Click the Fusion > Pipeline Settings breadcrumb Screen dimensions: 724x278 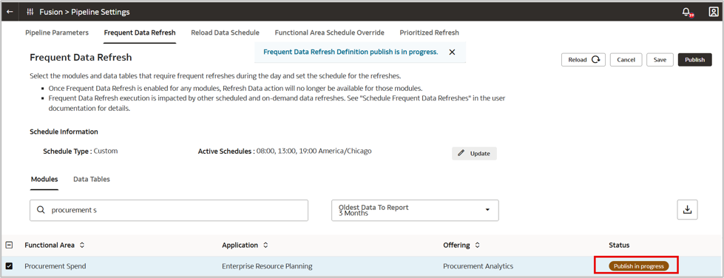84,12
